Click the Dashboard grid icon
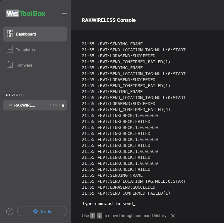The image size is (224, 223). tap(10, 34)
